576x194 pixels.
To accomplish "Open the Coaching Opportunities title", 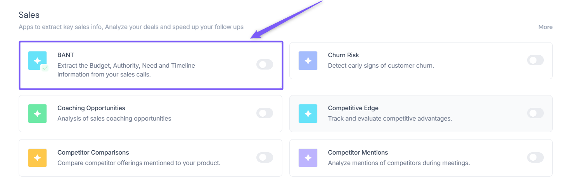I will [x=91, y=108].
